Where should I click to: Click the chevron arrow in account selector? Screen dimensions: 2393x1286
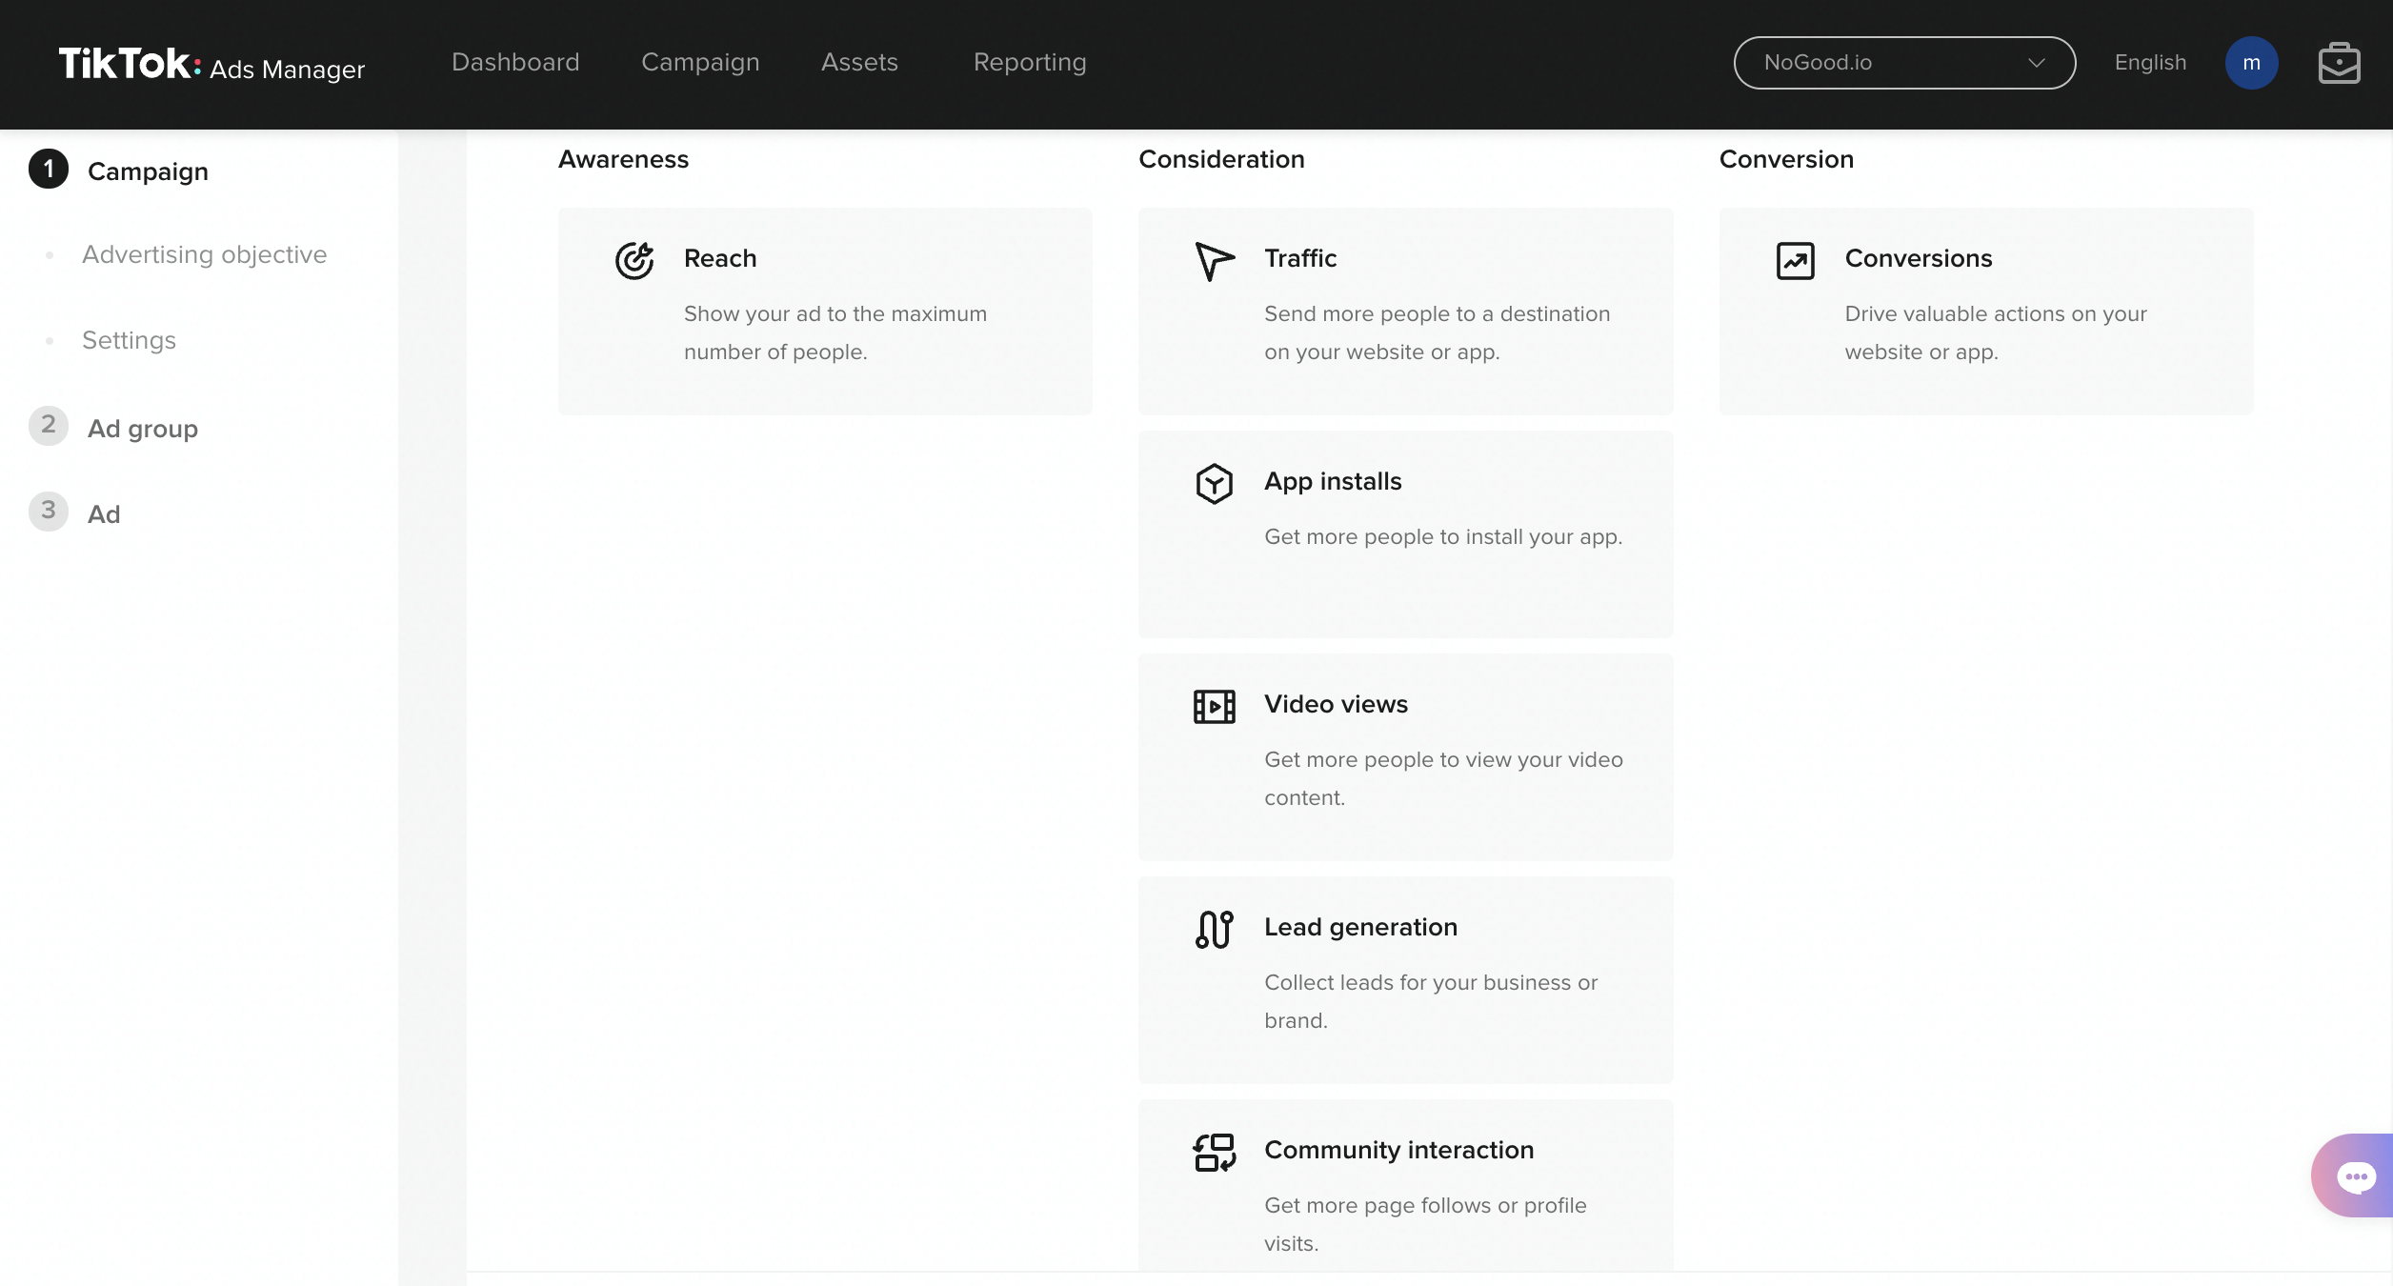pos(2037,63)
